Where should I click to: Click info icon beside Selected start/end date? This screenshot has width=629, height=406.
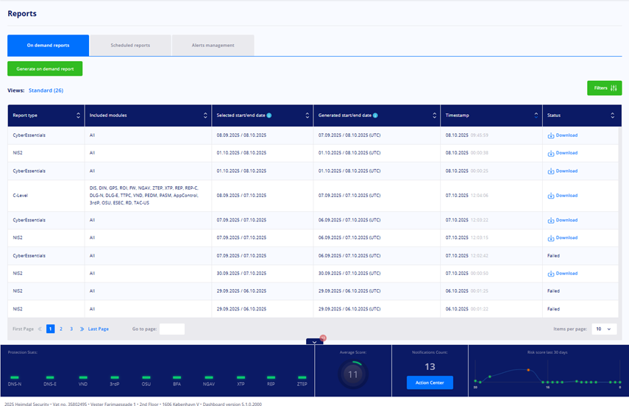coord(269,115)
